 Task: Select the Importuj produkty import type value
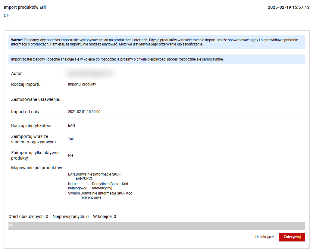click(x=82, y=84)
